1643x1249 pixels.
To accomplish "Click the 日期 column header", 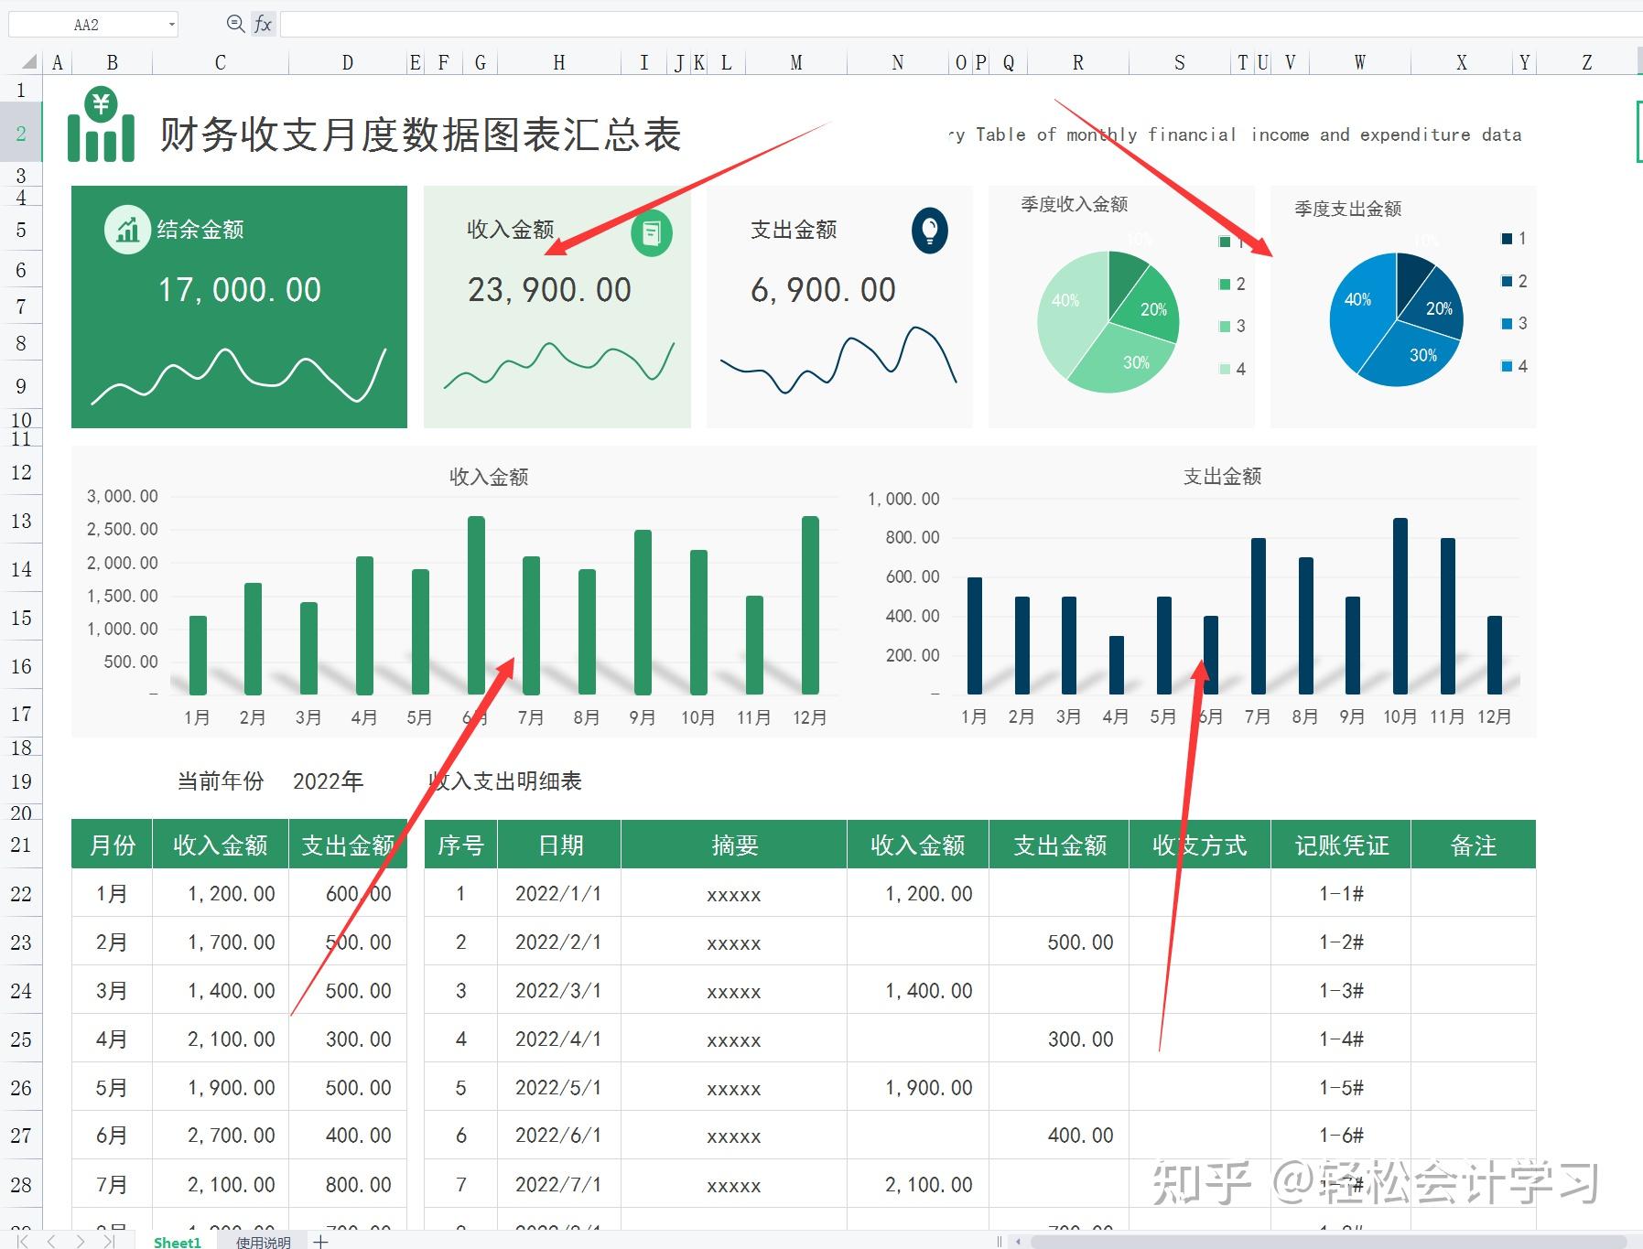I will [x=559, y=845].
